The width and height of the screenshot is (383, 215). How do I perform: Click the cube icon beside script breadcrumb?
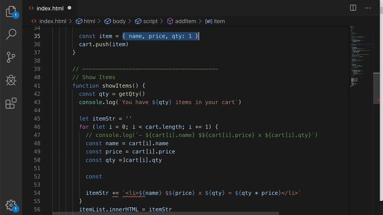[x=138, y=21]
